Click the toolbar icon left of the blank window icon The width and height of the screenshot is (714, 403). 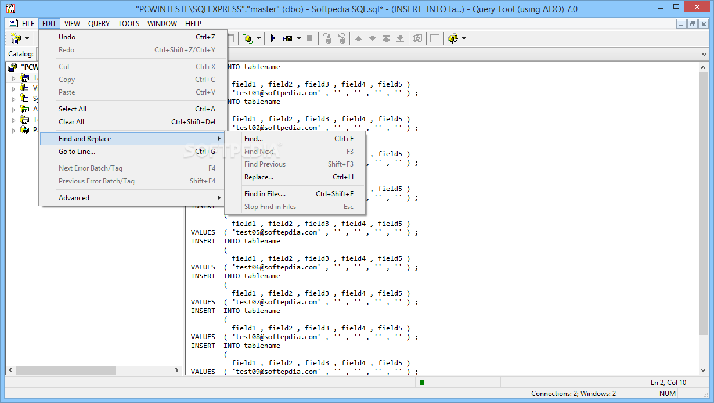coord(417,38)
